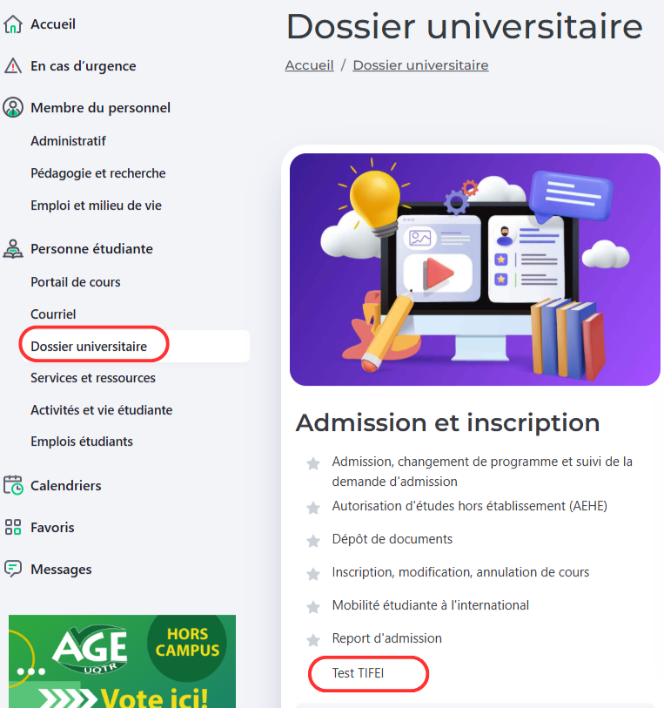The image size is (664, 708).
Task: Open Administratif submenu item
Action: coord(68,141)
